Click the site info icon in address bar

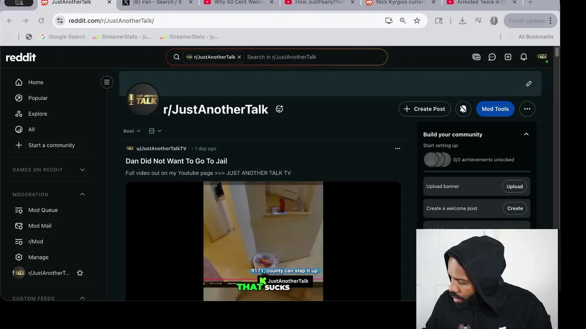click(60, 21)
